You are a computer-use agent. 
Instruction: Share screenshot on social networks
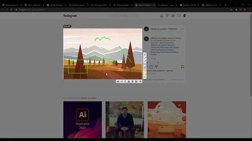tap(122, 81)
